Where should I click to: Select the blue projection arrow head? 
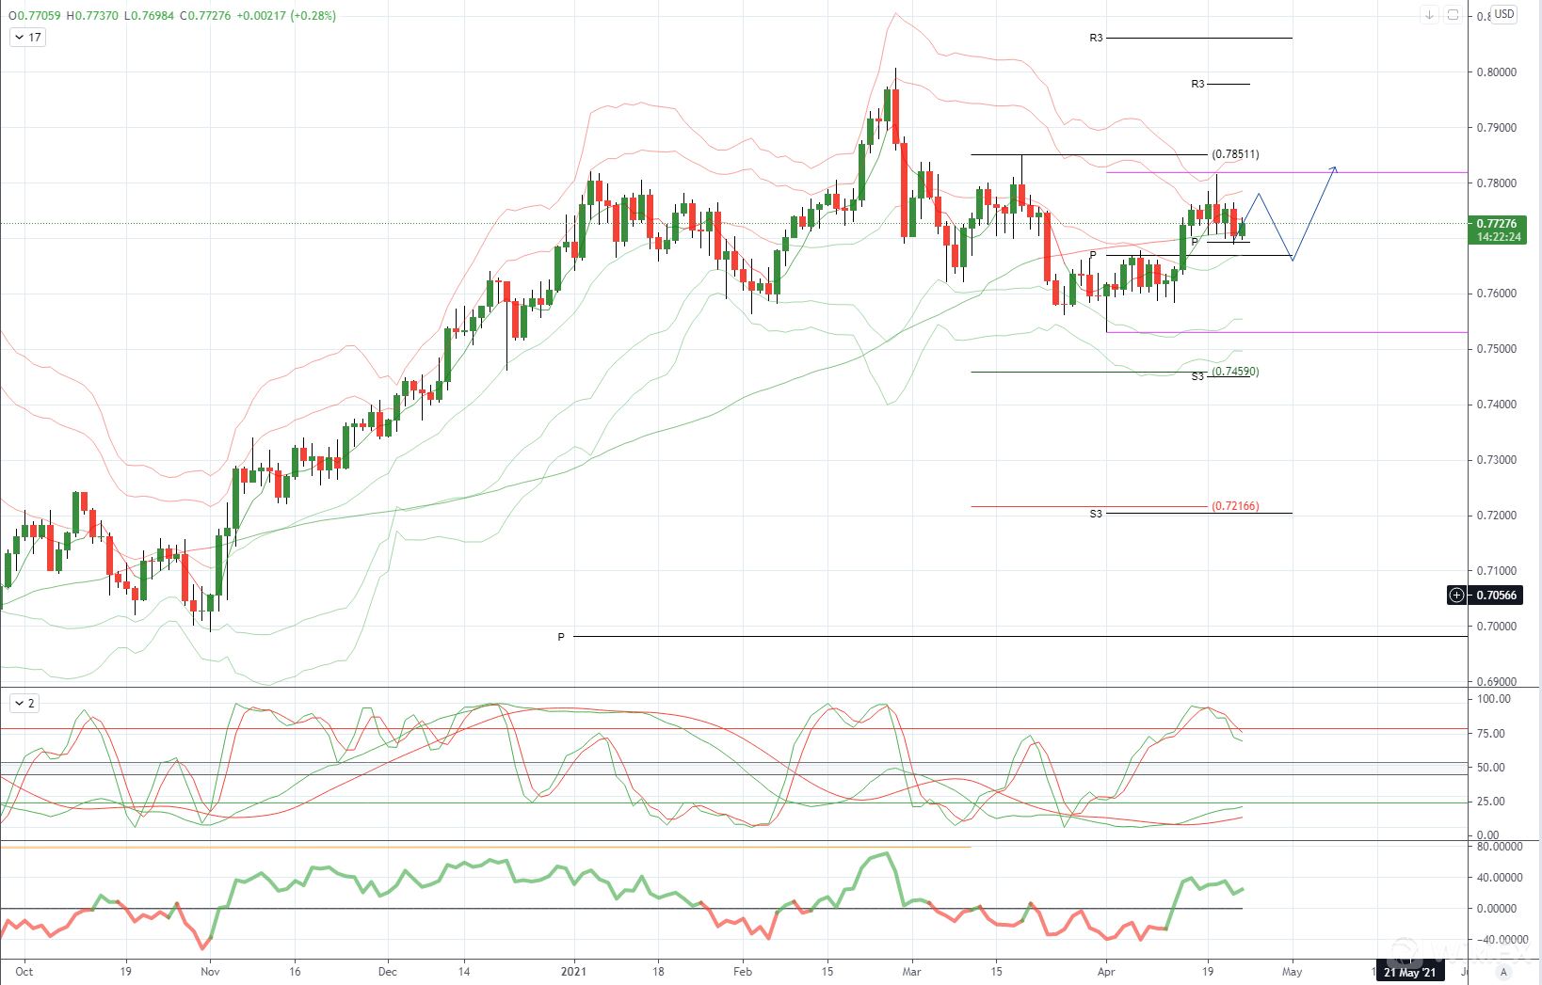pyautogui.click(x=1334, y=169)
